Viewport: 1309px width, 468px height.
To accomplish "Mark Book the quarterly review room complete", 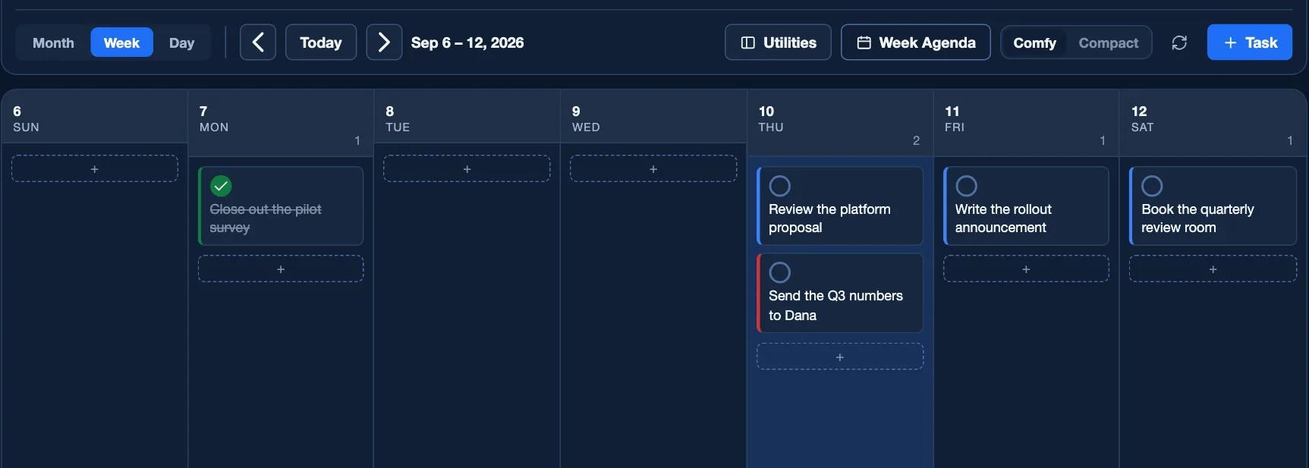I will (1152, 186).
